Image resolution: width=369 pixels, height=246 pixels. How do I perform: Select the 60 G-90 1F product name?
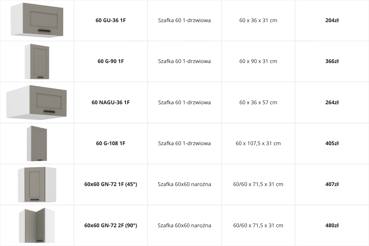click(111, 61)
